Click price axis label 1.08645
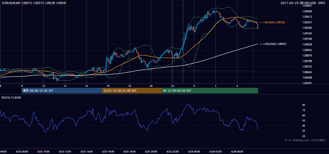Viewport: 329px width, 154px height. 307,72
